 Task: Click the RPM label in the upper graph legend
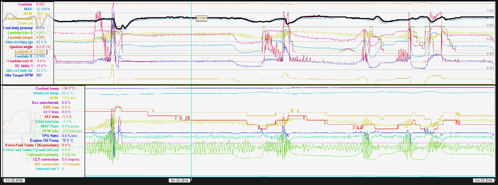point(29,14)
